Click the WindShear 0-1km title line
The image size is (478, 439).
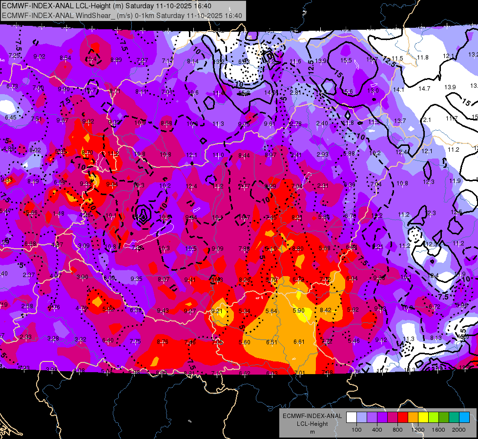[x=122, y=16]
